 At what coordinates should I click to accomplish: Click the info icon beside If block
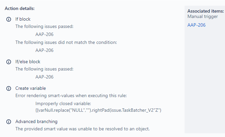tap(9, 19)
